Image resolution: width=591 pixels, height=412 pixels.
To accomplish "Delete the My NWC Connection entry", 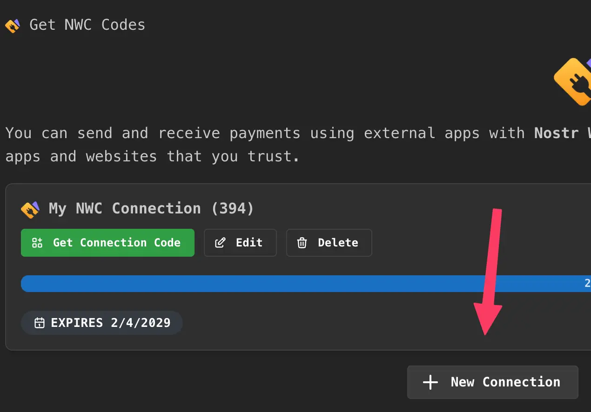I will point(329,242).
